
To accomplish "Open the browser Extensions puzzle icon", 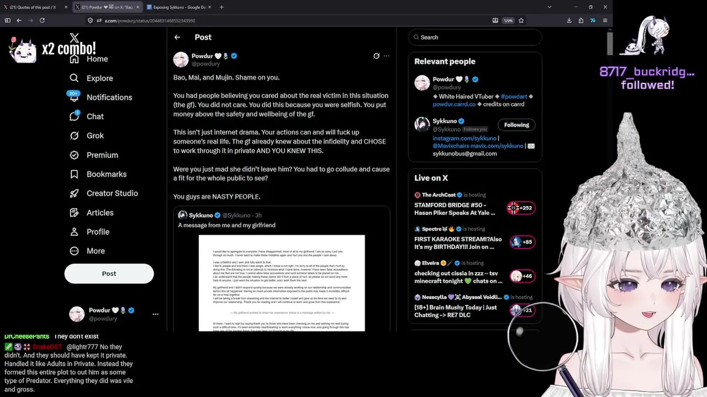I will (x=581, y=20).
